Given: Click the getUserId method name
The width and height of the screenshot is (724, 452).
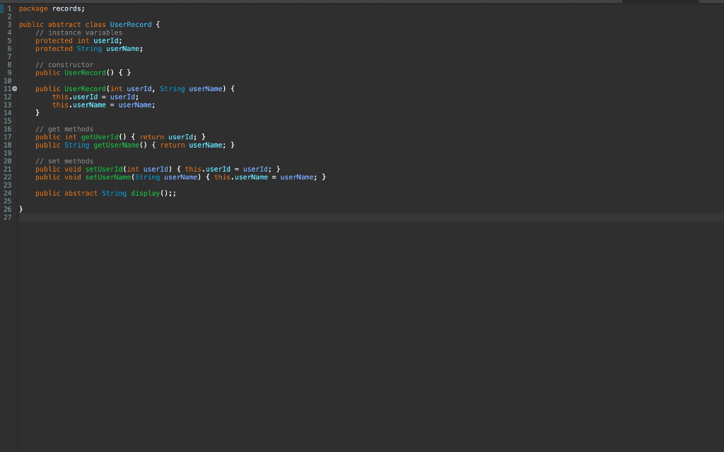Looking at the screenshot, I should [x=99, y=136].
